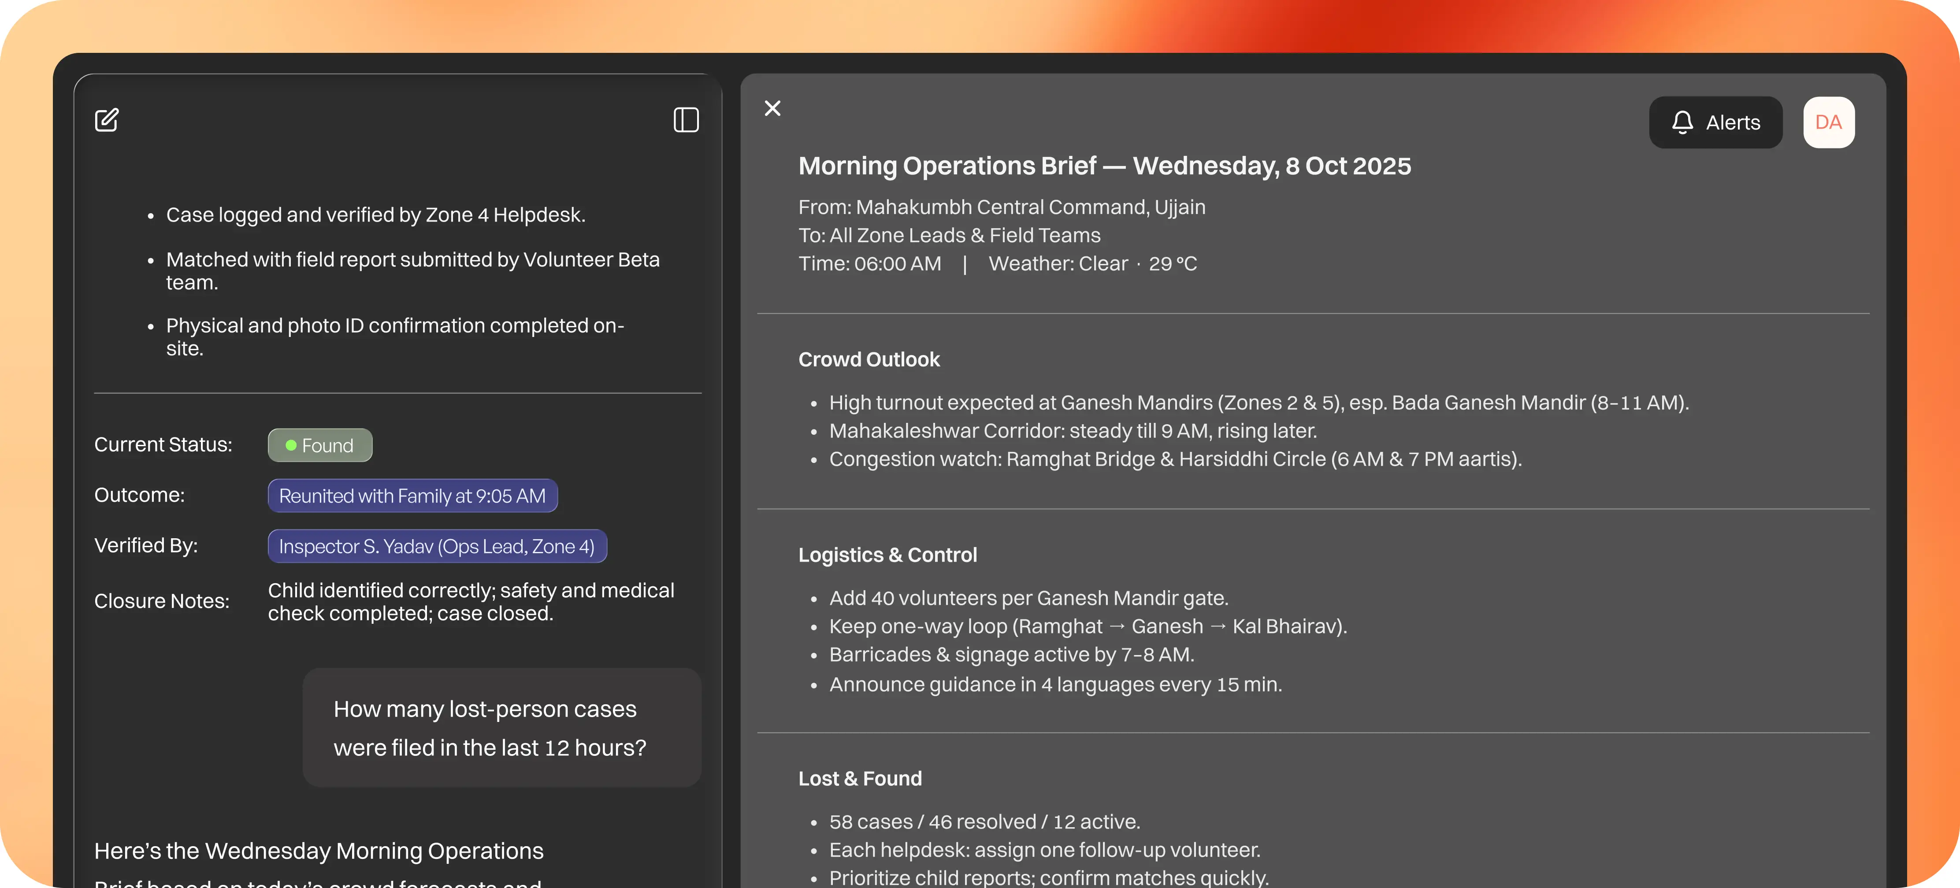Select 'Reunited with Family at 9:05 AM' chip

[x=412, y=496]
